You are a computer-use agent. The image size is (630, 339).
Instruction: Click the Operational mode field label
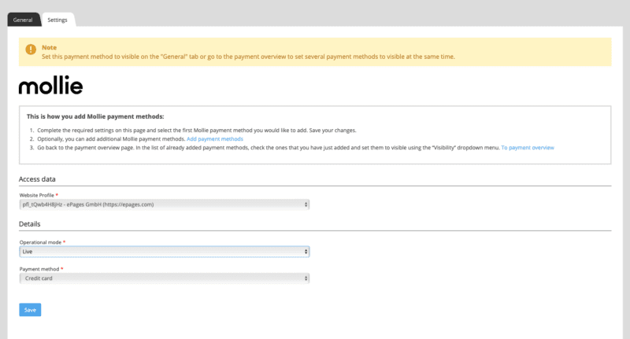pyautogui.click(x=40, y=242)
